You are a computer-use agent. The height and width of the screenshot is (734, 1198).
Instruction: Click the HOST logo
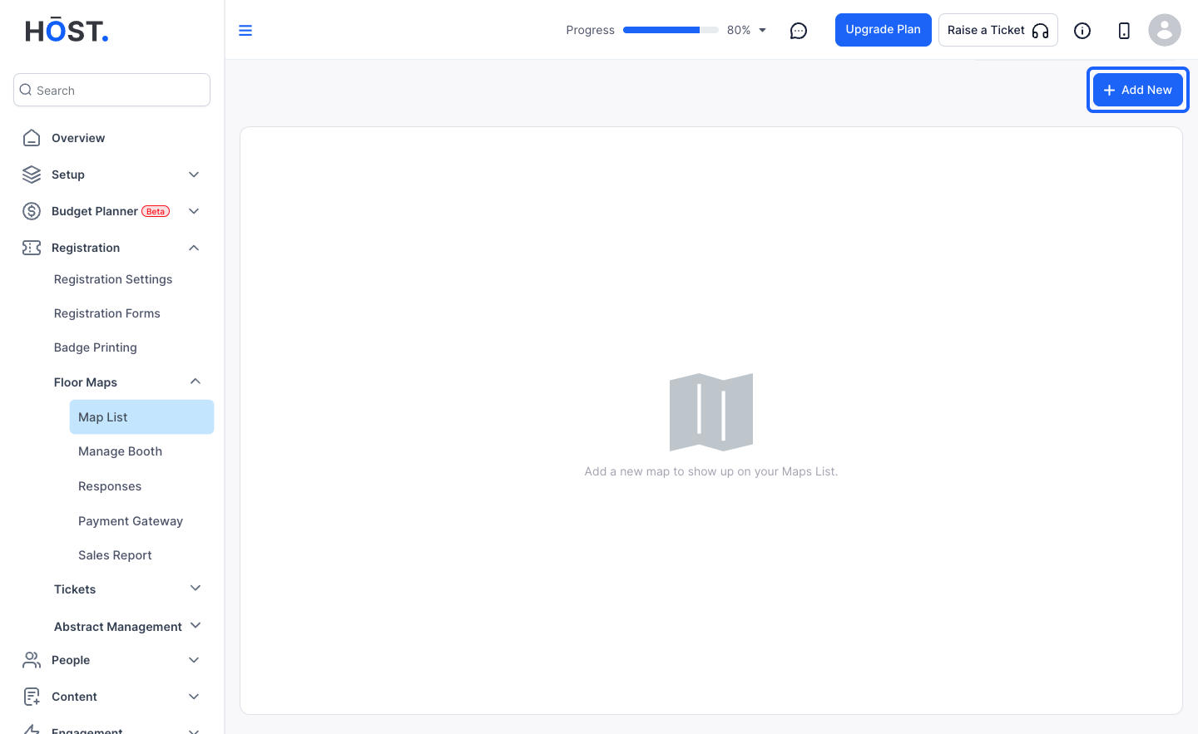pos(67,31)
